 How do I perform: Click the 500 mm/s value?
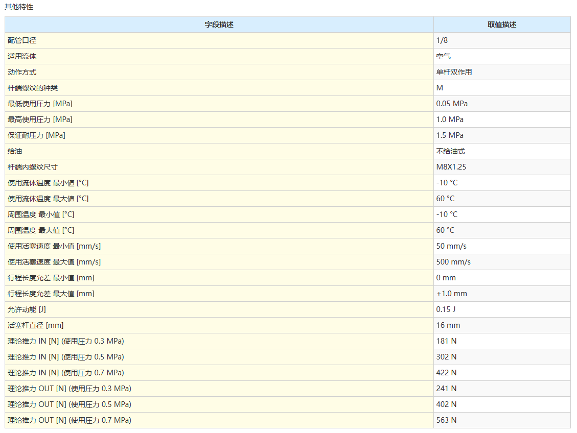tap(453, 262)
